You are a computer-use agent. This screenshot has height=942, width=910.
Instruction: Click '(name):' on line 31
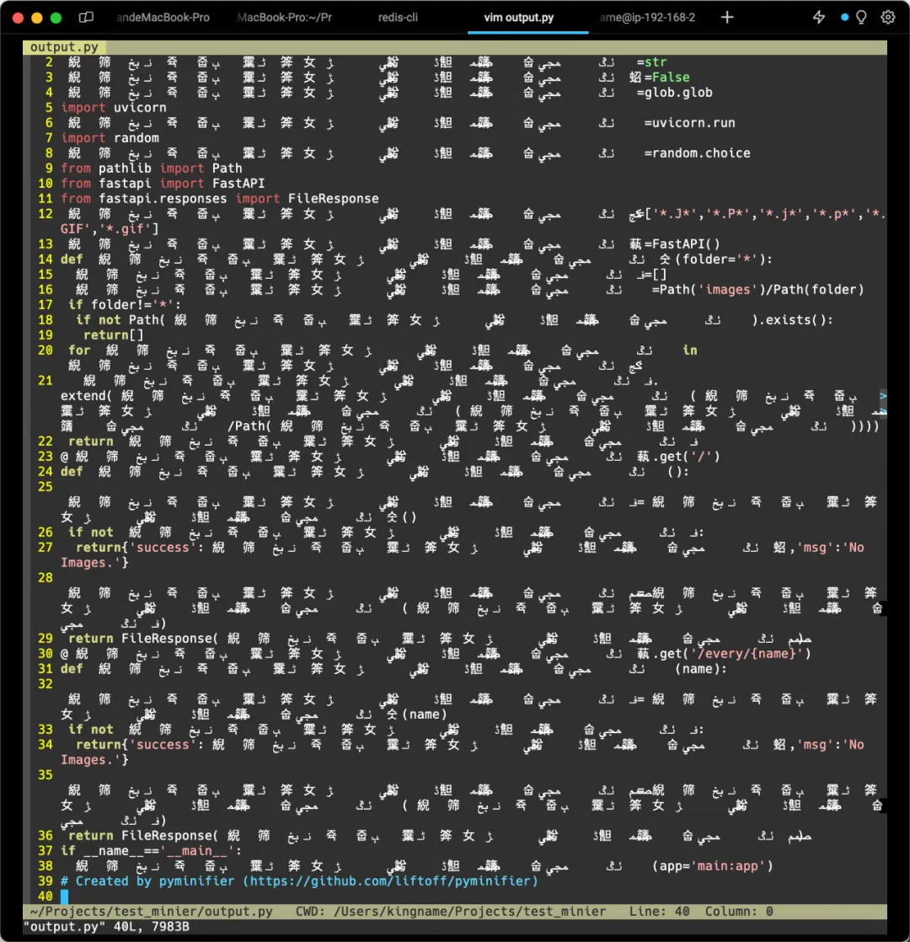pos(700,669)
